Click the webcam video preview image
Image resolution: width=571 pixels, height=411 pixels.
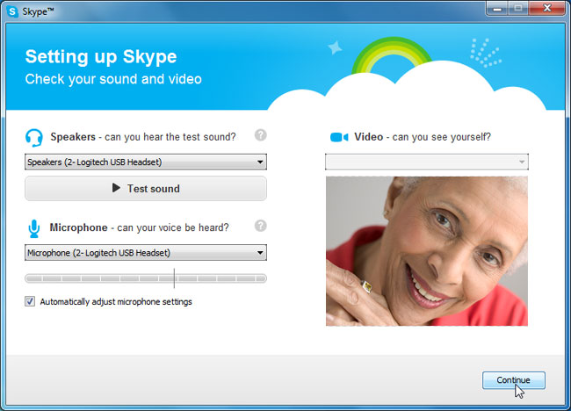coord(426,251)
